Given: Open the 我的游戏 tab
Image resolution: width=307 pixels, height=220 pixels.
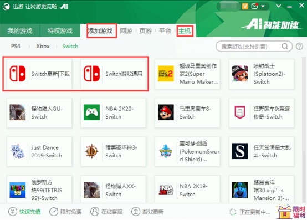Looking at the screenshot, I should (x=20, y=30).
